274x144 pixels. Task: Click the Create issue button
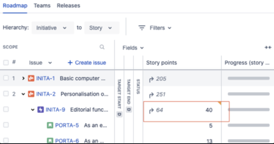(87, 63)
